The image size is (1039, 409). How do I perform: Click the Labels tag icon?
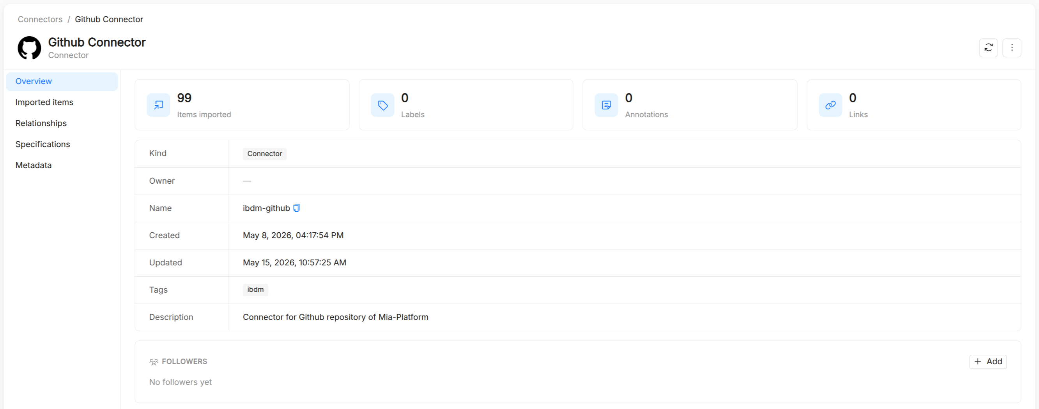[382, 105]
